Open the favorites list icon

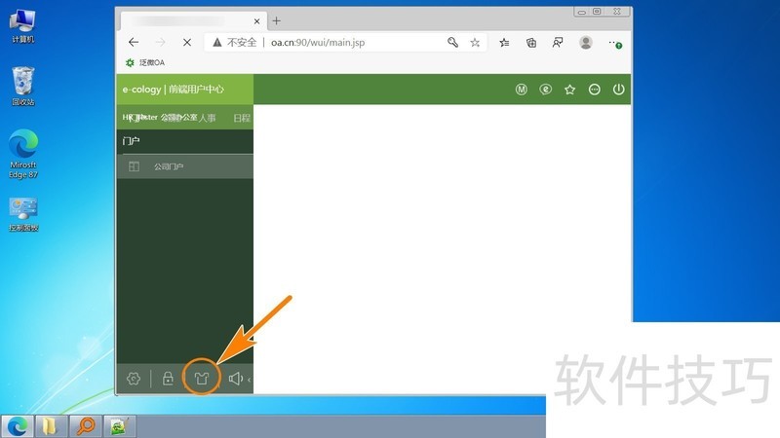(x=504, y=43)
